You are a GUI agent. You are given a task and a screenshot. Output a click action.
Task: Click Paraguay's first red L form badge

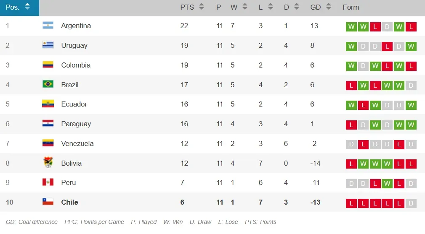351,125
